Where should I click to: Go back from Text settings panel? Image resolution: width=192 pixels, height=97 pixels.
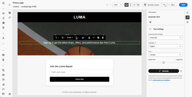(150, 29)
